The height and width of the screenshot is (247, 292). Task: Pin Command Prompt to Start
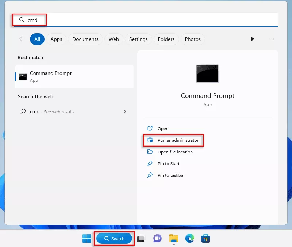pos(168,164)
